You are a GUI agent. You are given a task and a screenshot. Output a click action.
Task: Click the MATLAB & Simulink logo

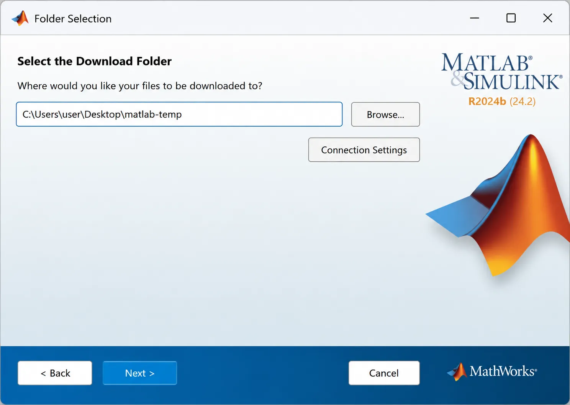(x=502, y=71)
